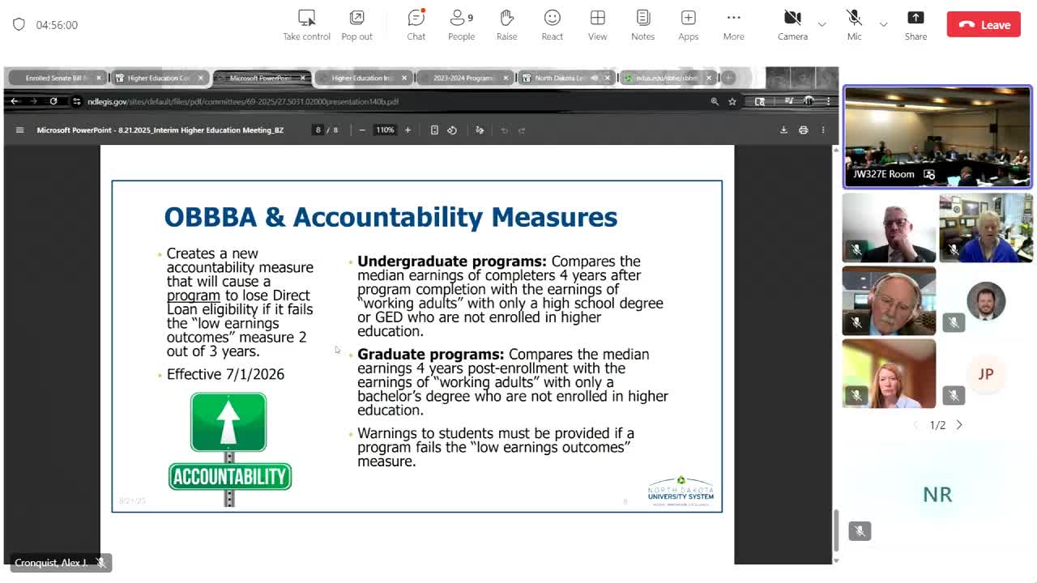Image resolution: width=1037 pixels, height=583 pixels.
Task: Click the red Leave button
Action: pos(984,25)
